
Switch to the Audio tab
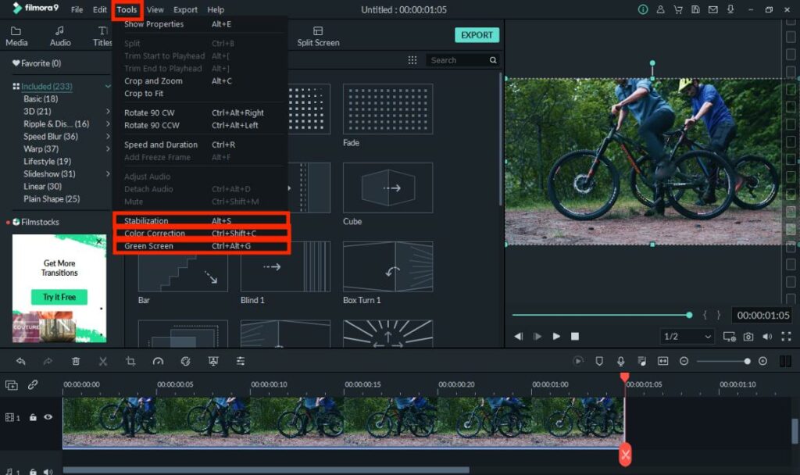(x=59, y=37)
